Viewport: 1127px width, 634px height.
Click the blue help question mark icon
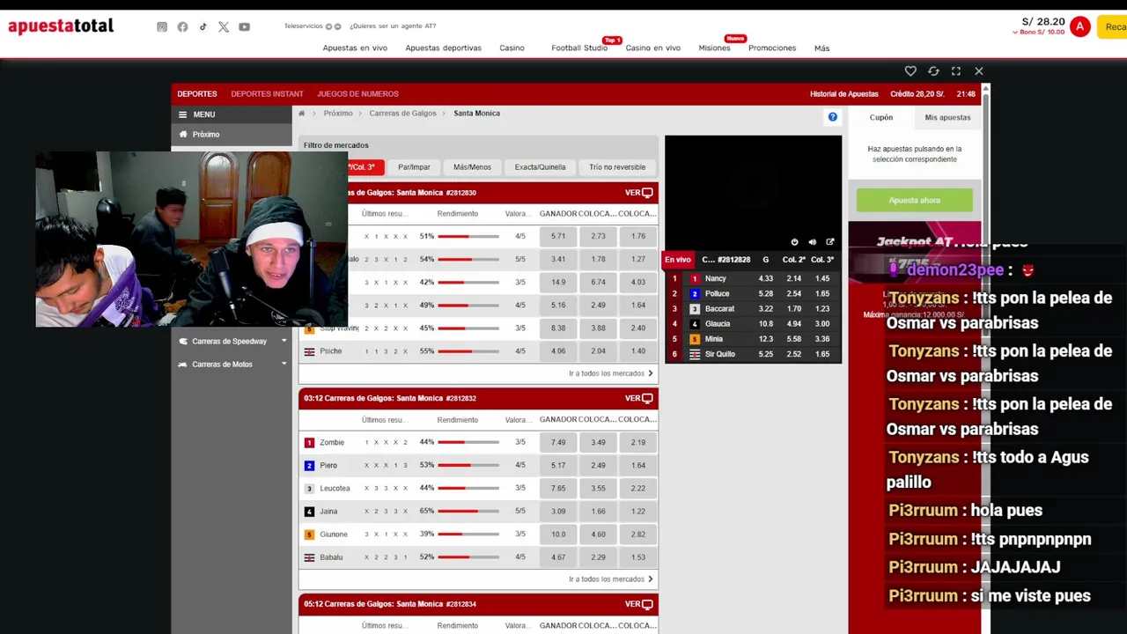(x=833, y=117)
